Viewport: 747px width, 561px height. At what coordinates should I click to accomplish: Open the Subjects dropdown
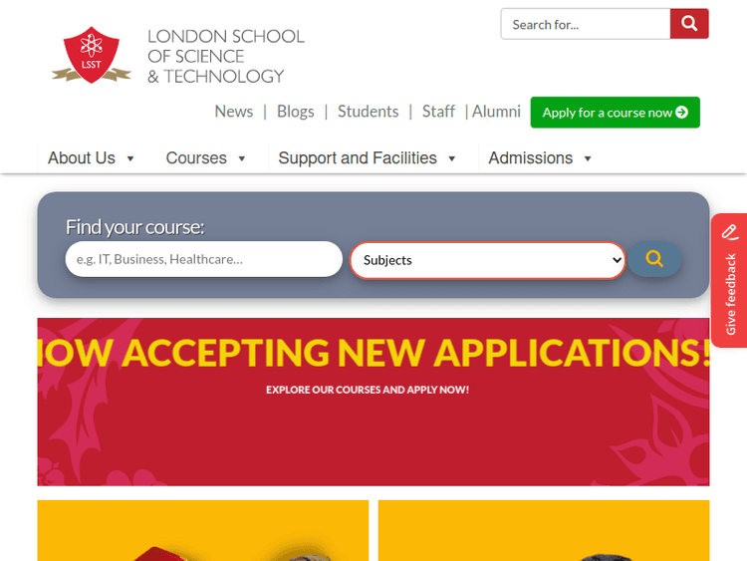(487, 260)
